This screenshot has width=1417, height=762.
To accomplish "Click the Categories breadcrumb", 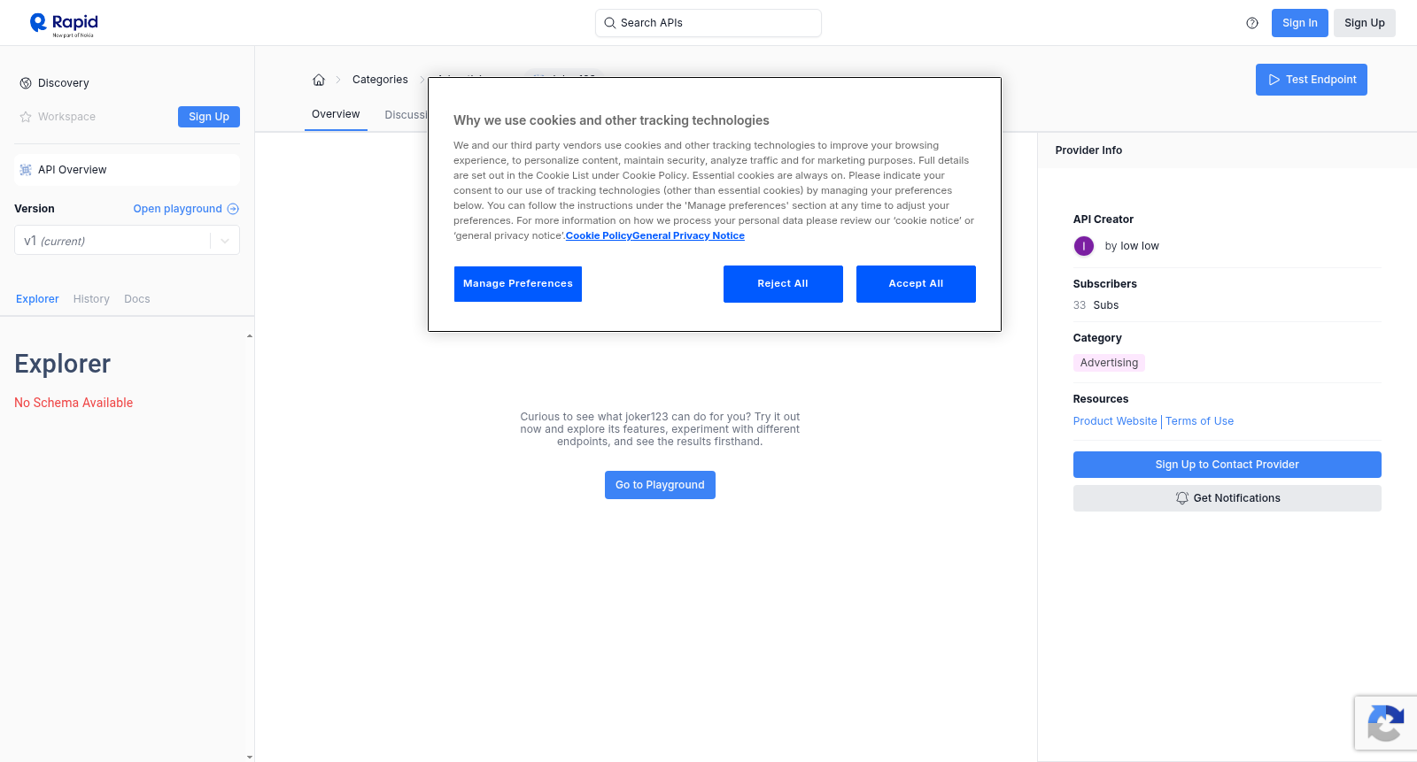I will tap(380, 80).
